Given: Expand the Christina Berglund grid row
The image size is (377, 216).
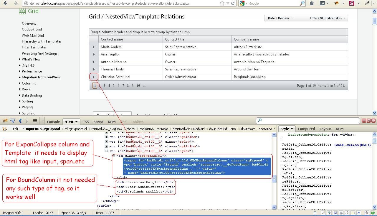Looking at the screenshot, I should click(94, 77).
